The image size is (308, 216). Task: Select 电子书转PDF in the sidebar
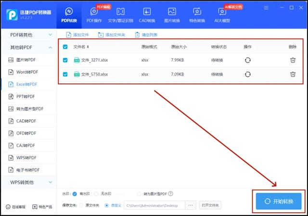pos(29,170)
